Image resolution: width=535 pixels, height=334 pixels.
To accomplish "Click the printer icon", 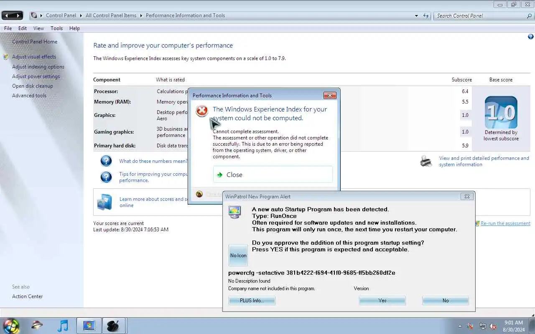I will pos(426,161).
